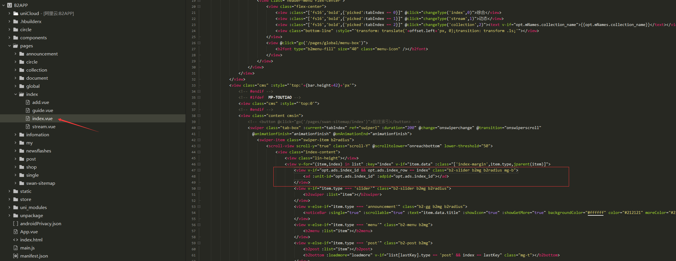Select the uni_modules folder

coord(33,207)
